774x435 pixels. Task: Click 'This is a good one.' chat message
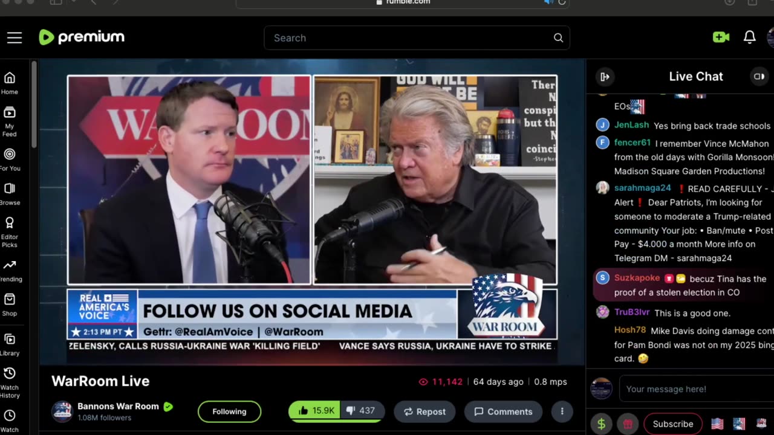coord(692,313)
